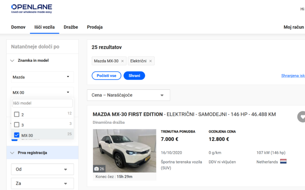The height and width of the screenshot is (190, 305).
Task: Open the sort order Cena – Naraščajoče dropdown
Action: 128,95
